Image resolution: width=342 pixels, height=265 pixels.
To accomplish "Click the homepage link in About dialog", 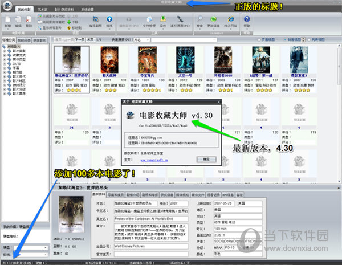I will coord(154,160).
